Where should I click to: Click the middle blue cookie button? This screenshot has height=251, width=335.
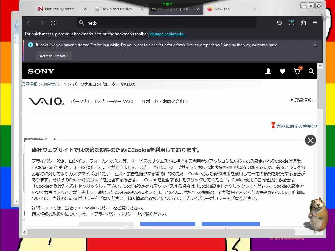pos(168,224)
